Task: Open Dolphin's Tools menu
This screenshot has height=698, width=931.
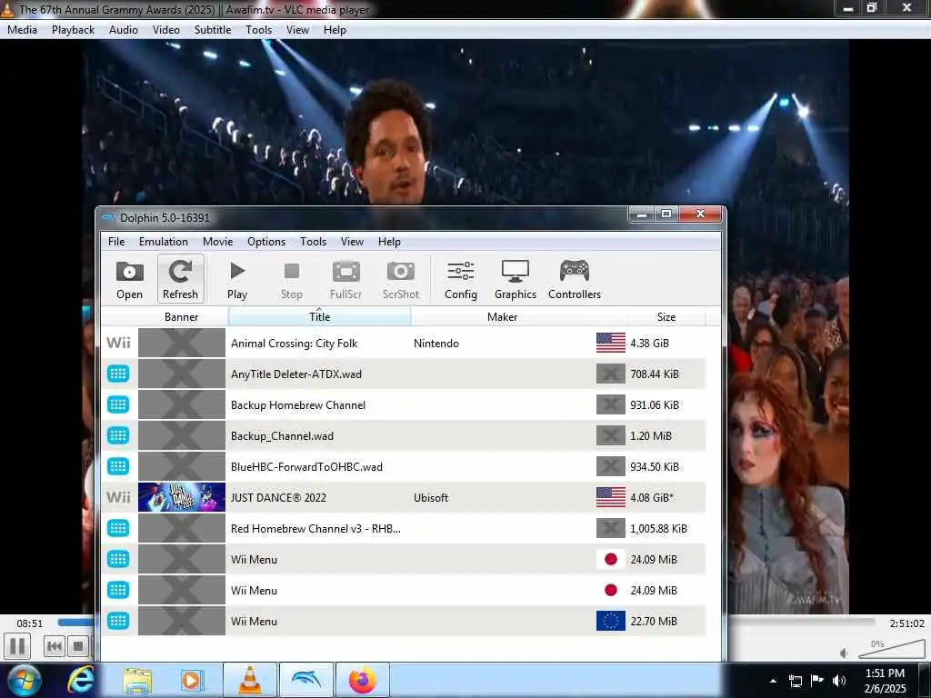Action: coord(313,242)
